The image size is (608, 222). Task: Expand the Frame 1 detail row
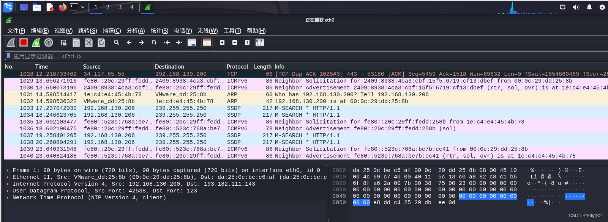pyautogui.click(x=8, y=170)
